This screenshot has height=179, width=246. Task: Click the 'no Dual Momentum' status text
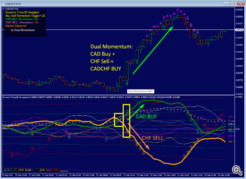(23, 30)
